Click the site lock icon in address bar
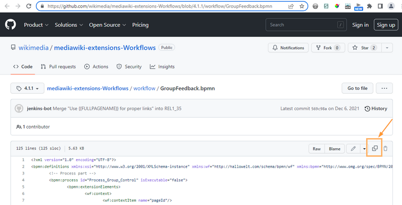The width and height of the screenshot is (402, 205). pos(42,6)
